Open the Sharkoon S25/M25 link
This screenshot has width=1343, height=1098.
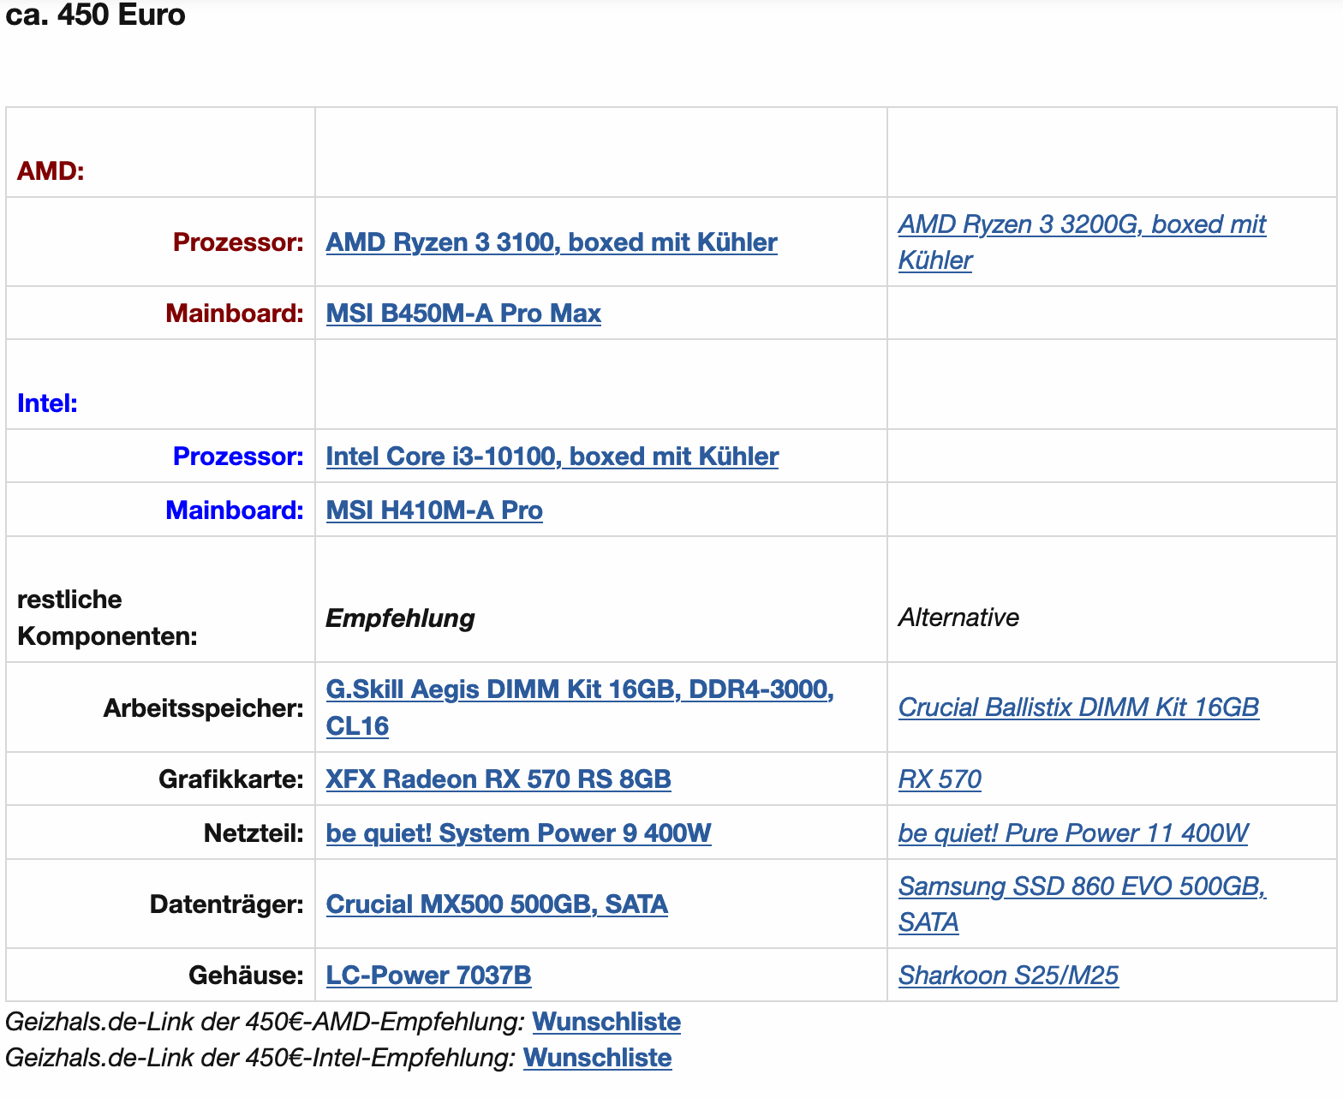pos(1008,976)
